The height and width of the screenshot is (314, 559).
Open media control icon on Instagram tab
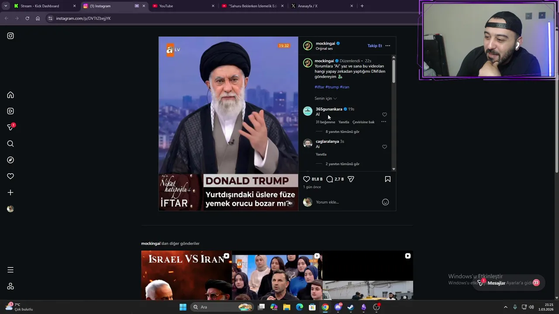tap(137, 6)
